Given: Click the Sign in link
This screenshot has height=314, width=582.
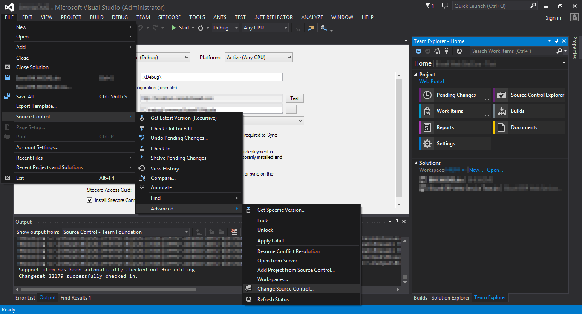Looking at the screenshot, I should tap(553, 18).
